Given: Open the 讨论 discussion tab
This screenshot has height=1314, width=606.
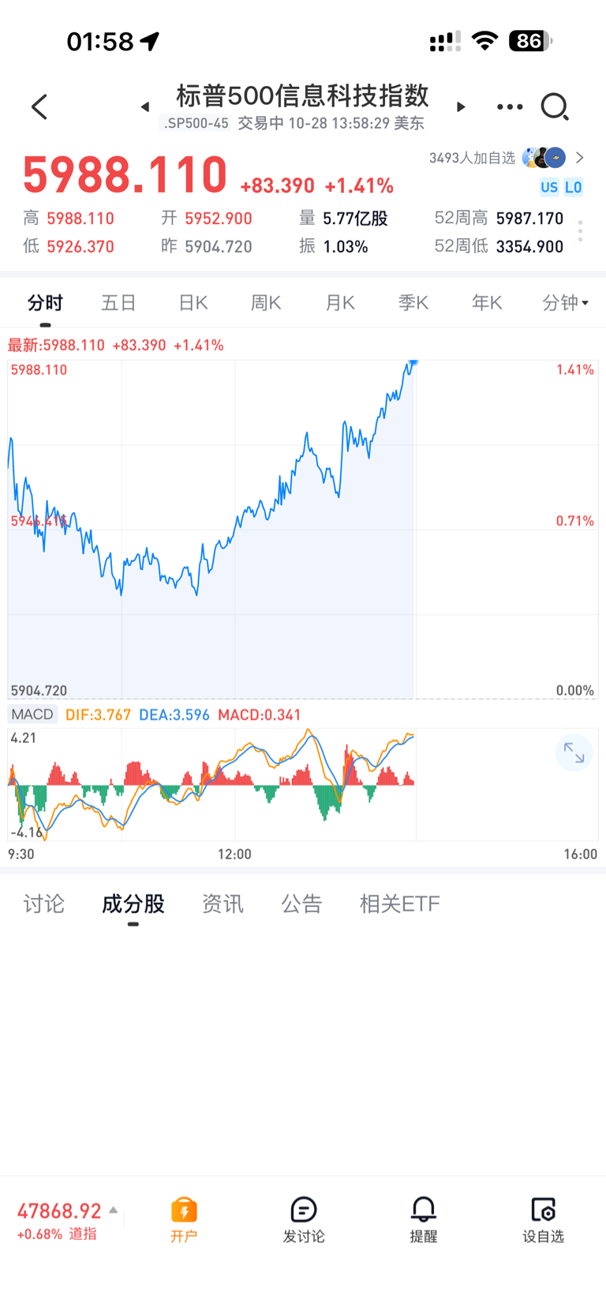Looking at the screenshot, I should (x=44, y=904).
